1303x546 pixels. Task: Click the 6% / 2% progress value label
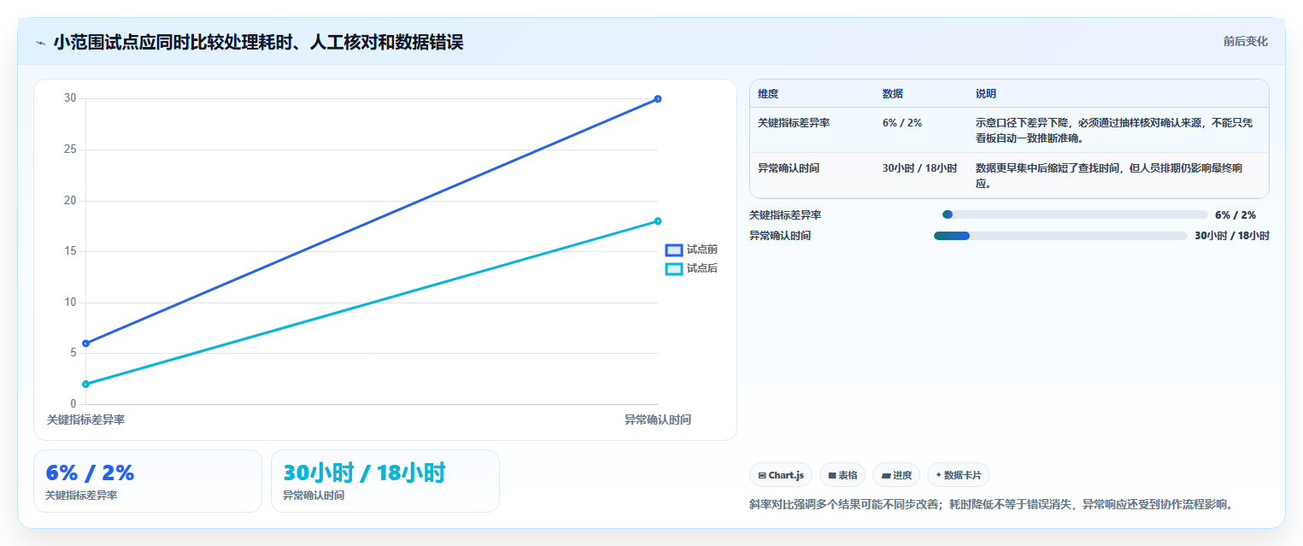pyautogui.click(x=1236, y=215)
